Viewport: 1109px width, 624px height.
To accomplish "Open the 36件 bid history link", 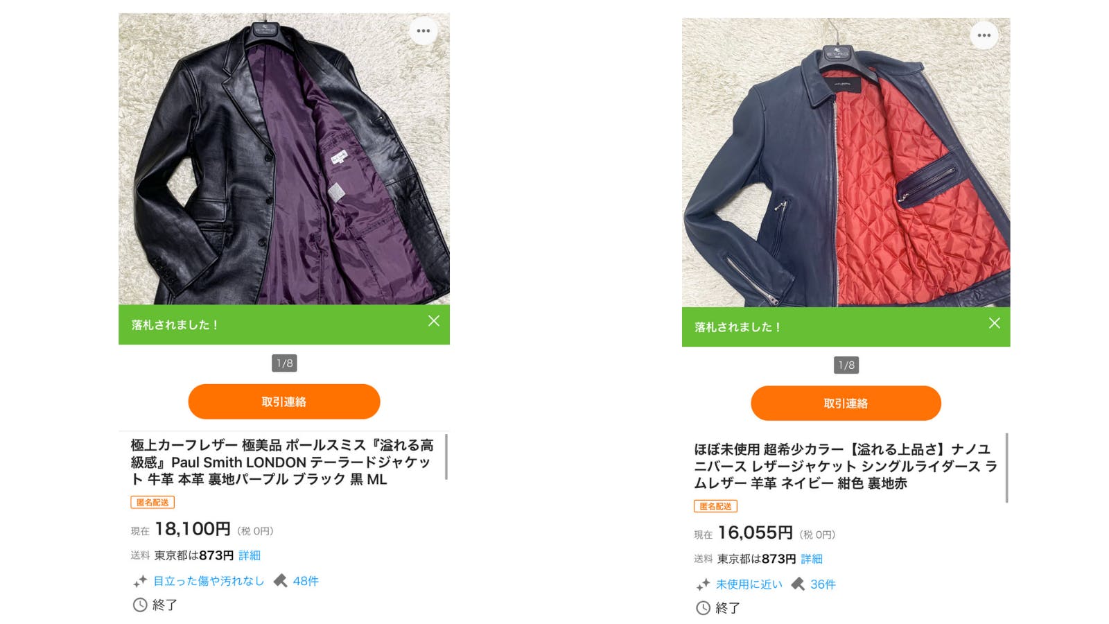I will [x=823, y=584].
